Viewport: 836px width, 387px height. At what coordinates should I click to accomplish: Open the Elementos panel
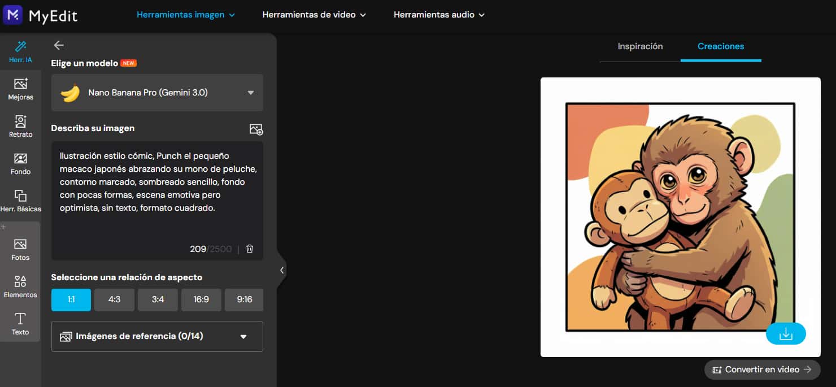20,286
